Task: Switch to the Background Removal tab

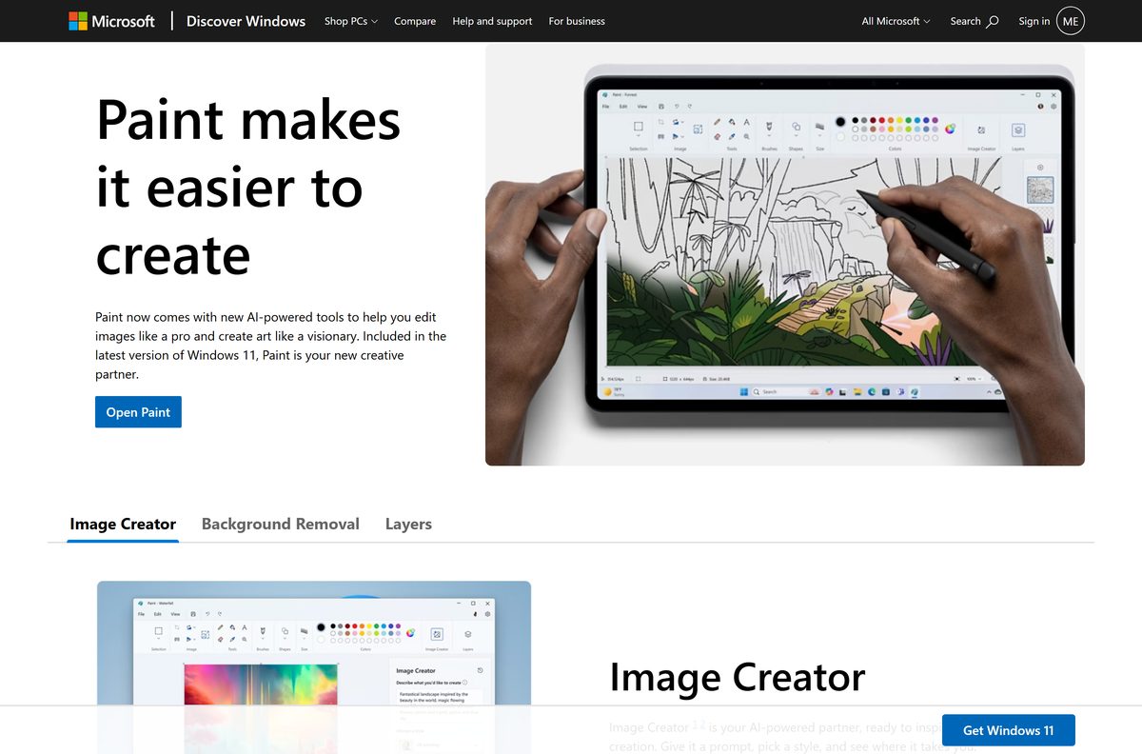Action: coord(281,524)
